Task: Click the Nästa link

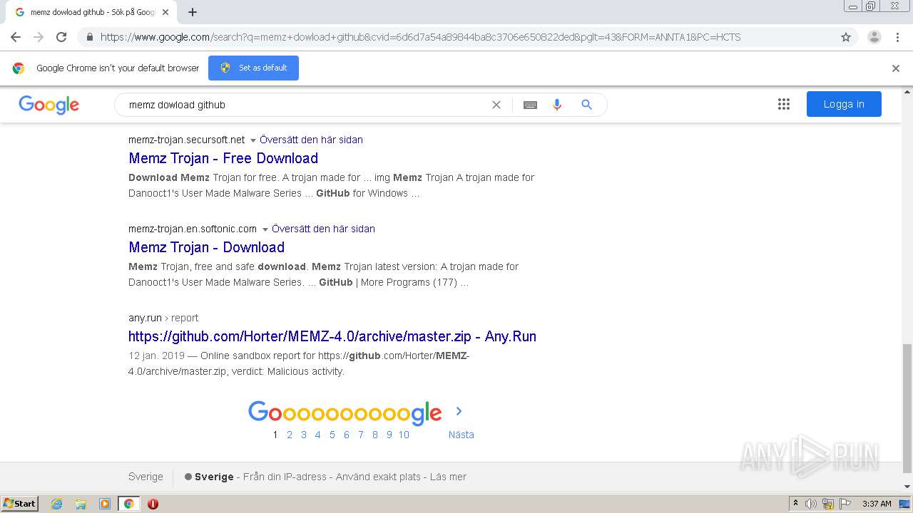Action: click(461, 435)
